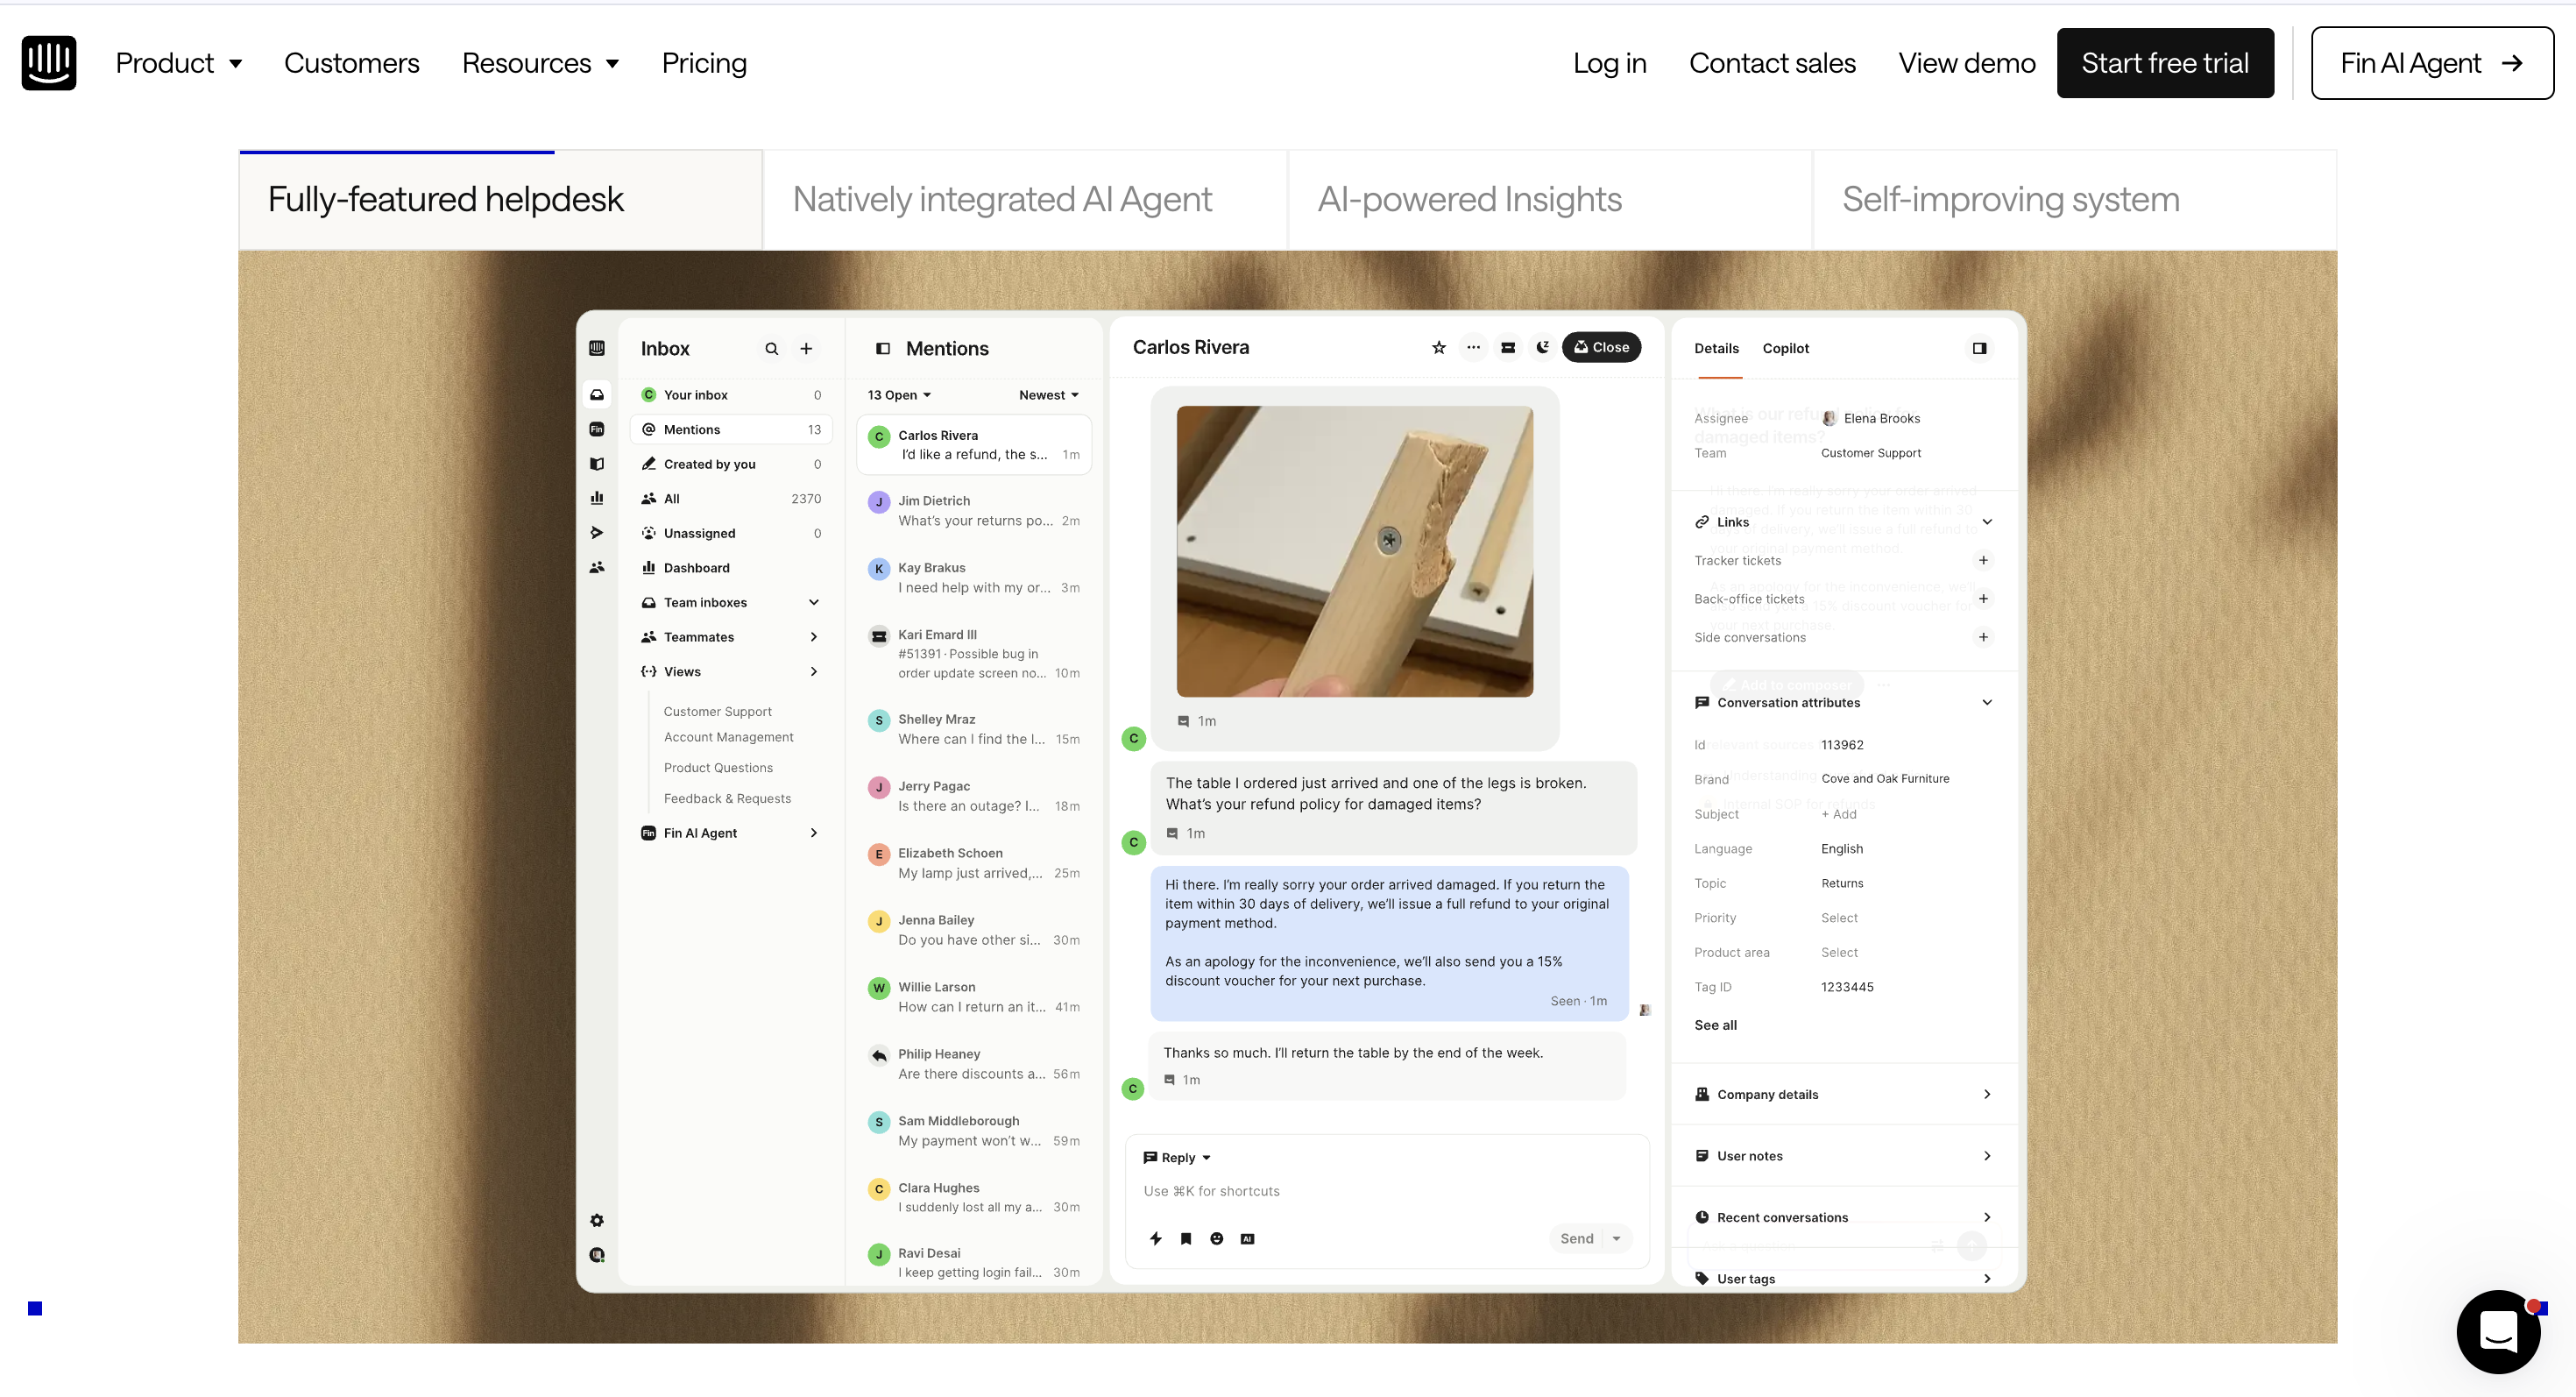Click the inbox tray icon in left rail

tap(597, 395)
